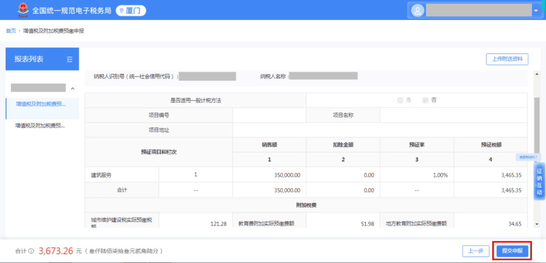Click the 上传附送资料 button
Viewport: 546px width, 263px height.
[507, 59]
